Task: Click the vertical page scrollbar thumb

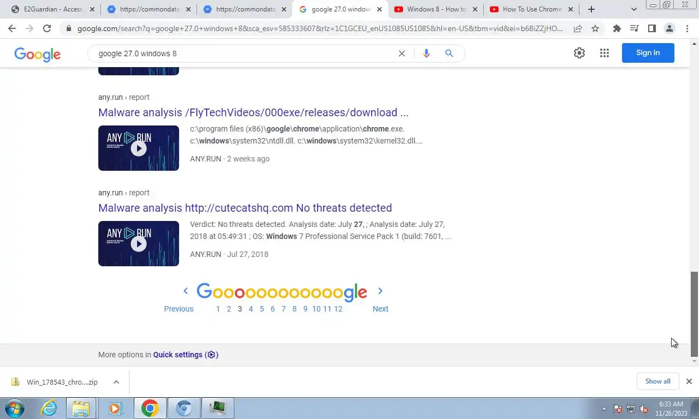Action: pyautogui.click(x=695, y=314)
